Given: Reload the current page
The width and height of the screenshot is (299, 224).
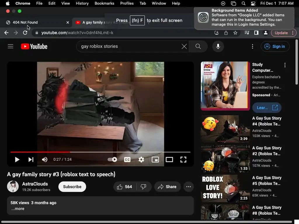Looking at the screenshot, I should pyautogui.click(x=25, y=33).
